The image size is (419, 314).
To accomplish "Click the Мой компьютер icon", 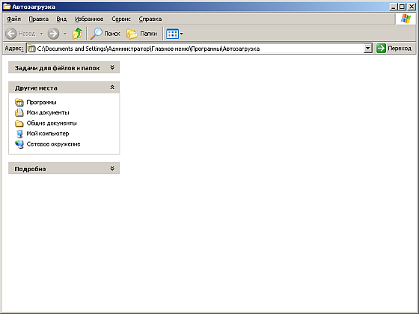I will (19, 134).
